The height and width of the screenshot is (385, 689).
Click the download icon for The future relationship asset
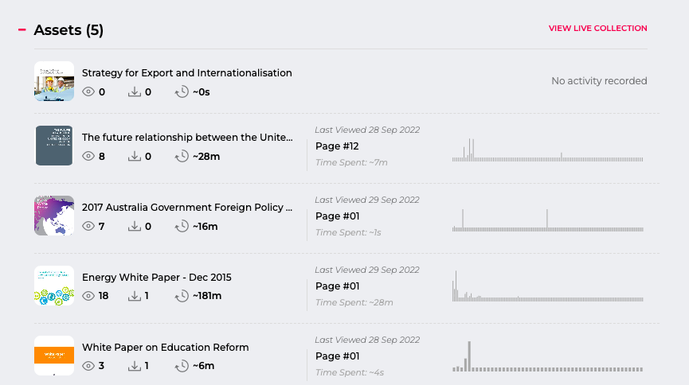(x=135, y=156)
